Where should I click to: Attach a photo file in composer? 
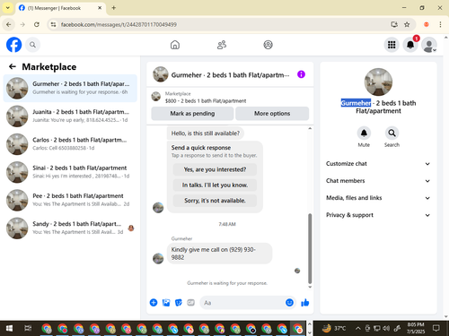pos(166,303)
